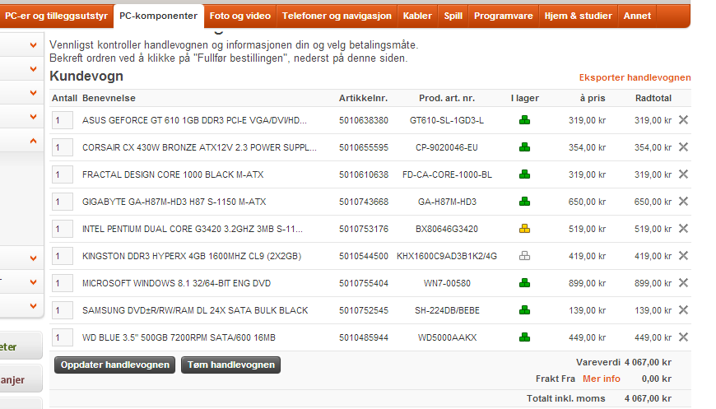
Task: Open FRACTAL DESIGN CORE 1000 product name
Action: pos(173,174)
